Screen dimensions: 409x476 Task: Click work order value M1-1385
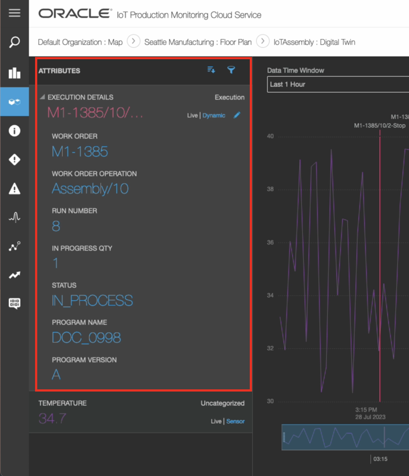point(80,151)
